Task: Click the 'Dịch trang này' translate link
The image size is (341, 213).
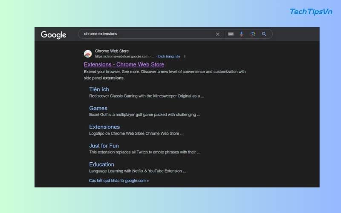Action: pyautogui.click(x=169, y=57)
